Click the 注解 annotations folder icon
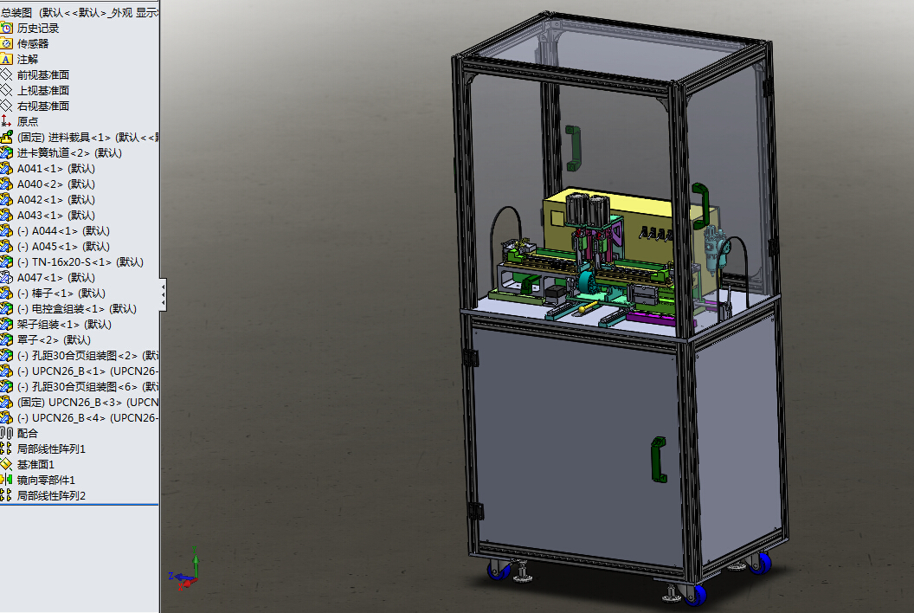914x613 pixels. tap(6, 60)
